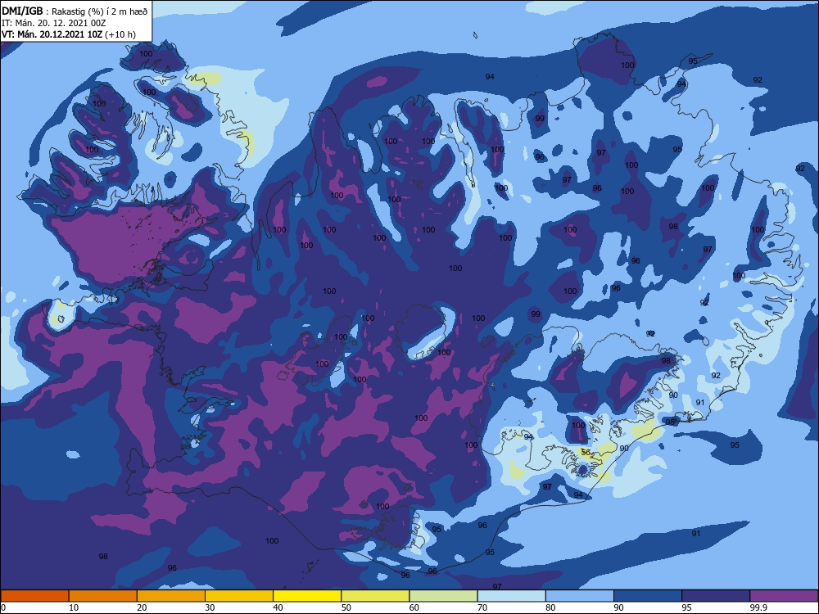Pick the light green 60–70 legend swatch
The height and width of the screenshot is (614, 819).
[x=443, y=596]
